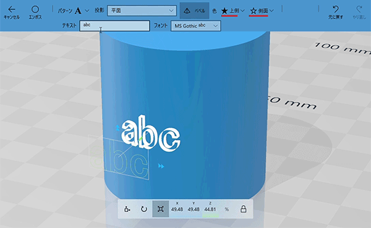The width and height of the screenshot is (371, 228).
Task: Select the Emboss circle icon
Action: [35, 9]
